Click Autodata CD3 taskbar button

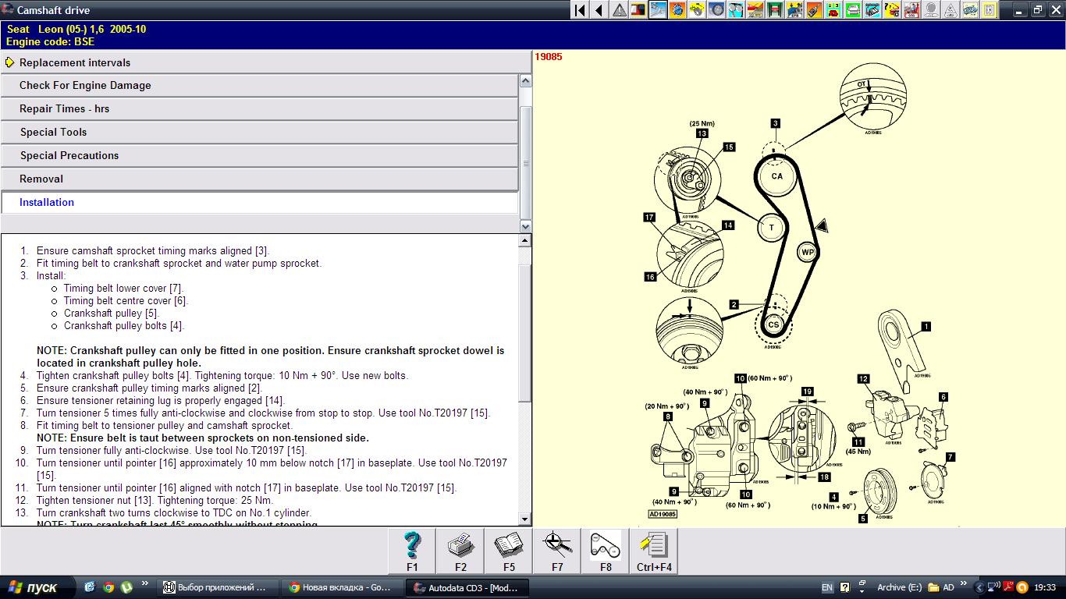click(468, 587)
